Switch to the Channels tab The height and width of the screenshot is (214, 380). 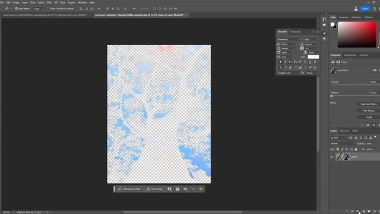pyautogui.click(x=344, y=131)
